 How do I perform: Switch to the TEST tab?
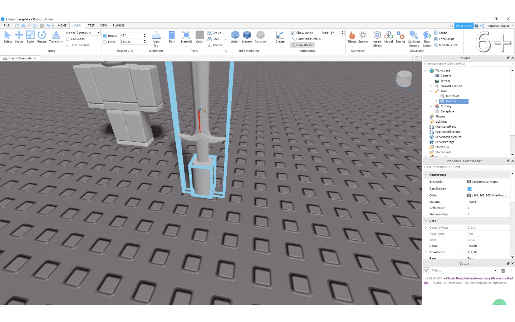pos(91,25)
